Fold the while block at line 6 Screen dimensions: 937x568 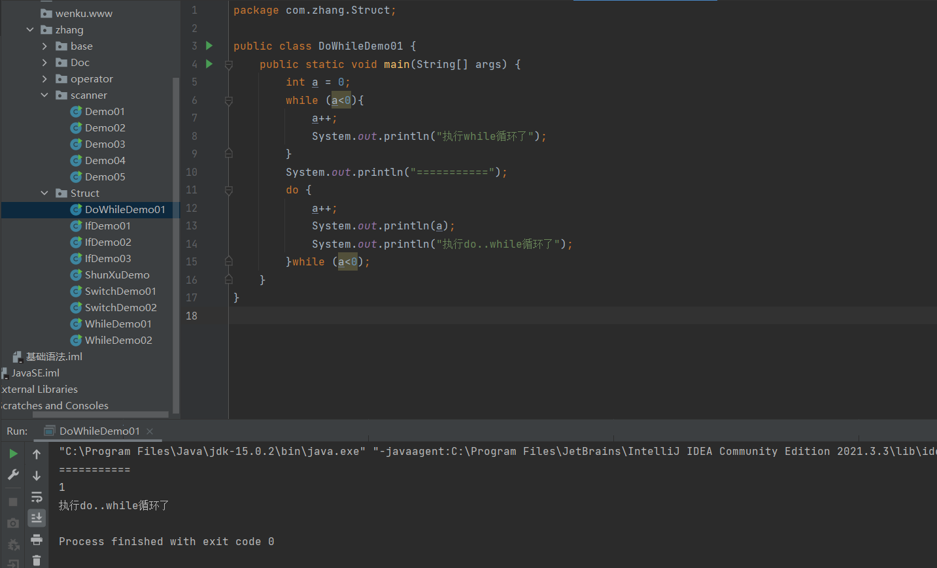tap(229, 101)
